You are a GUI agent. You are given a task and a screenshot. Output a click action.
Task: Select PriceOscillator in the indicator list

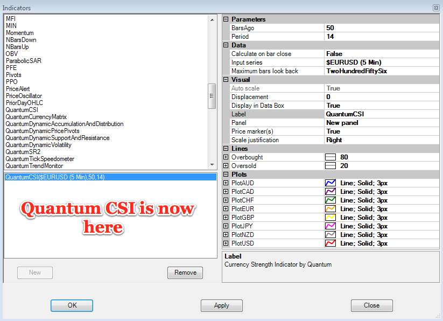(x=24, y=96)
